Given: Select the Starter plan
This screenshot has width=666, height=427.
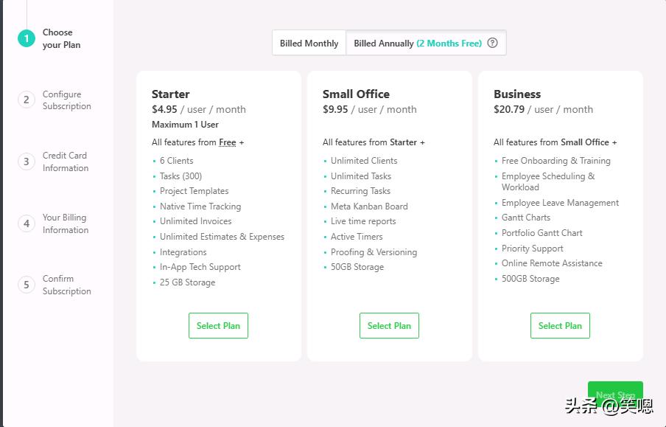Looking at the screenshot, I should [x=218, y=325].
